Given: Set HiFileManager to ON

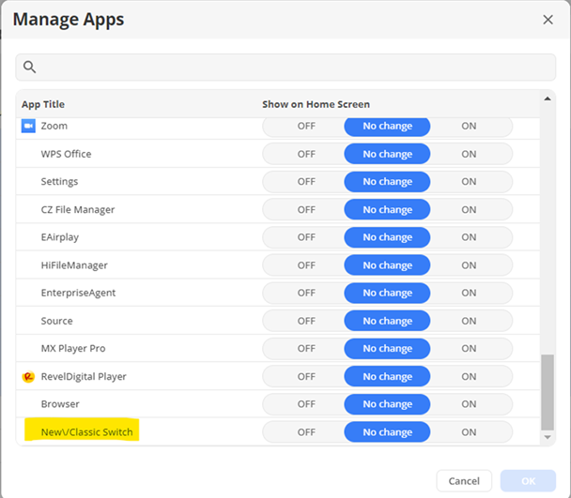Looking at the screenshot, I should [469, 265].
